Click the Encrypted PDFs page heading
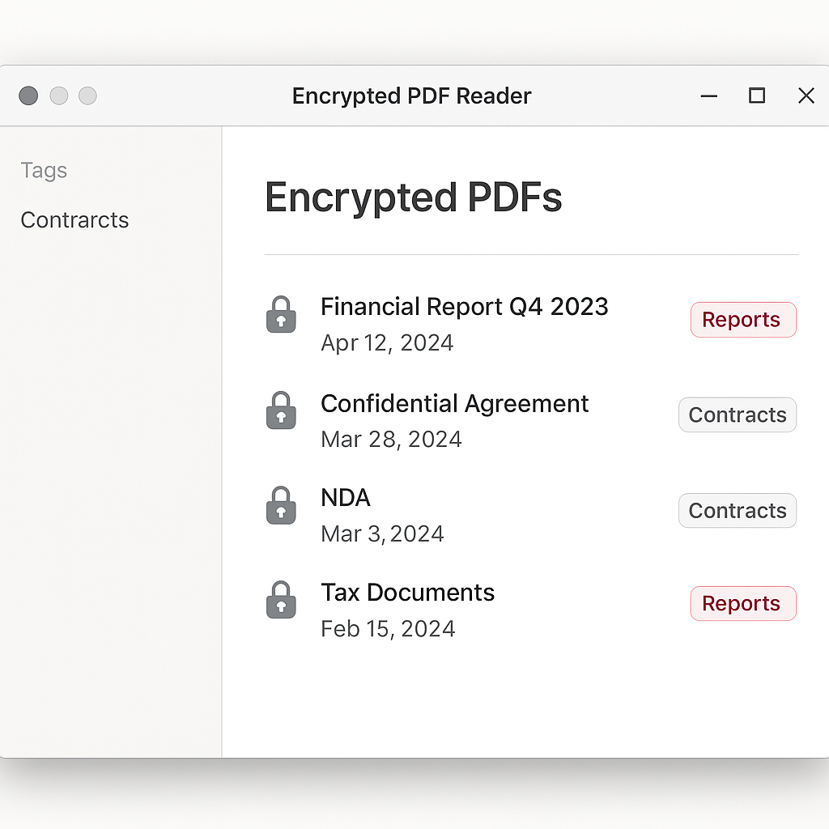Image resolution: width=829 pixels, height=829 pixels. coord(413,197)
